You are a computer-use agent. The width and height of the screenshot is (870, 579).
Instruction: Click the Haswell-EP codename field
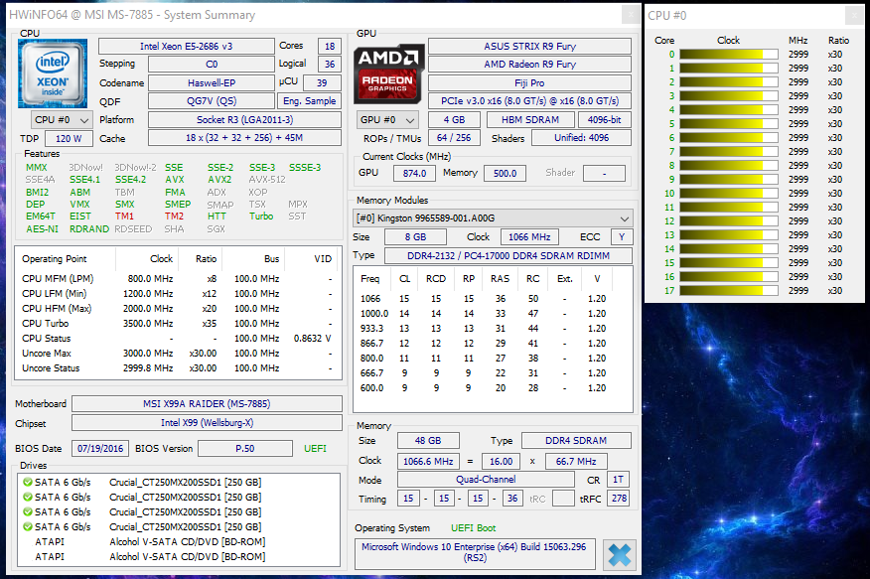click(212, 82)
